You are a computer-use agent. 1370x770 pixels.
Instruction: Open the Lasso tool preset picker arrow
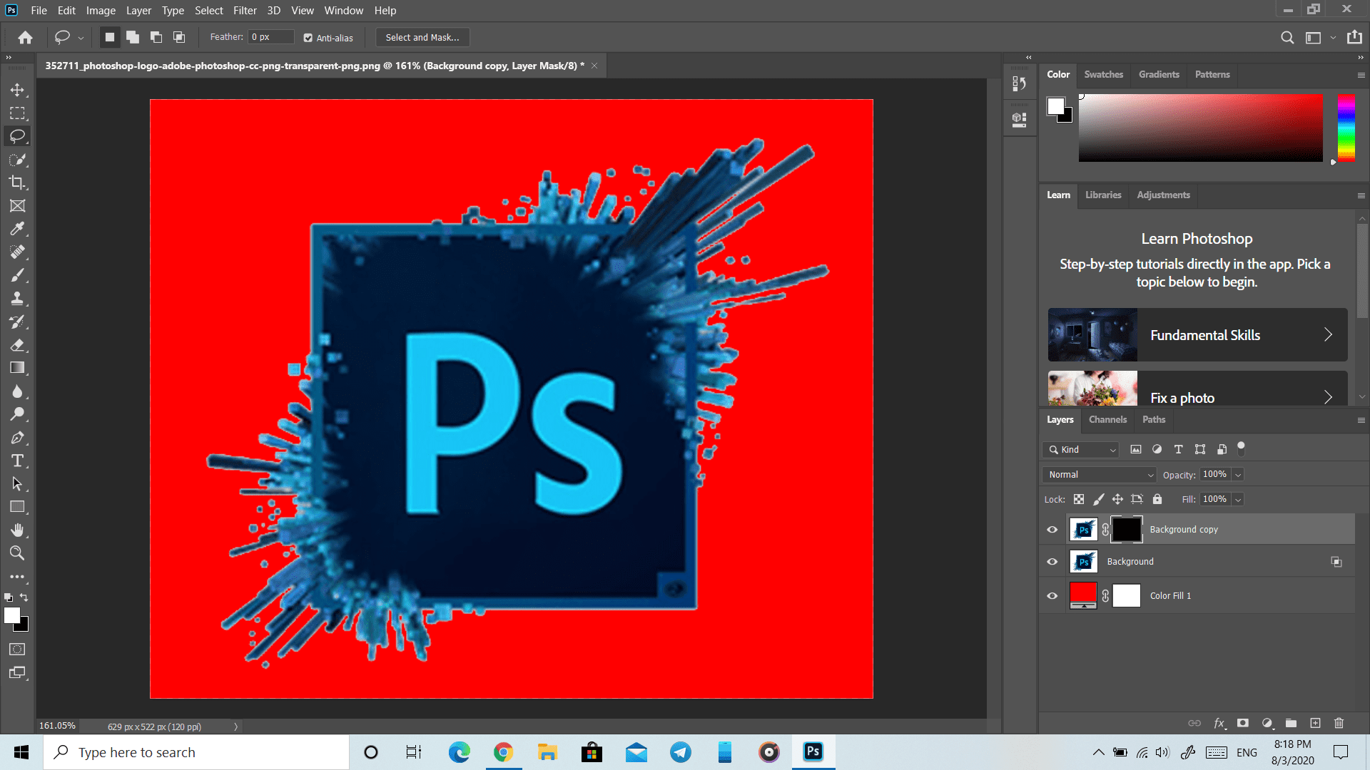81,38
